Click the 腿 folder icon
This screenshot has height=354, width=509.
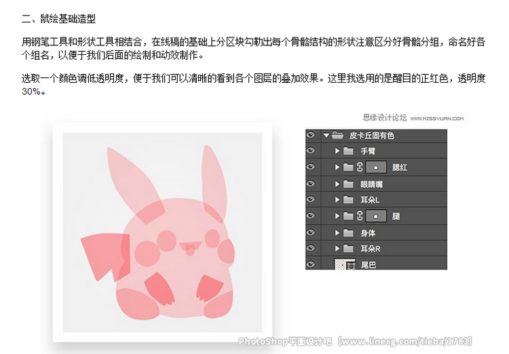[348, 216]
